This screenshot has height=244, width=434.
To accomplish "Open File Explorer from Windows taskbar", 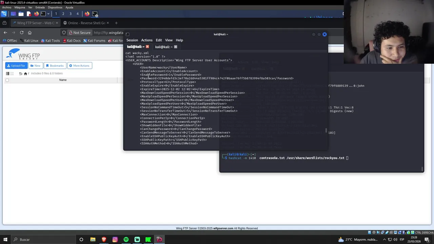I will (x=93, y=240).
